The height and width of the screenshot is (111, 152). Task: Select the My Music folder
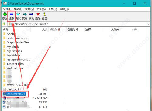[x=13, y=47]
